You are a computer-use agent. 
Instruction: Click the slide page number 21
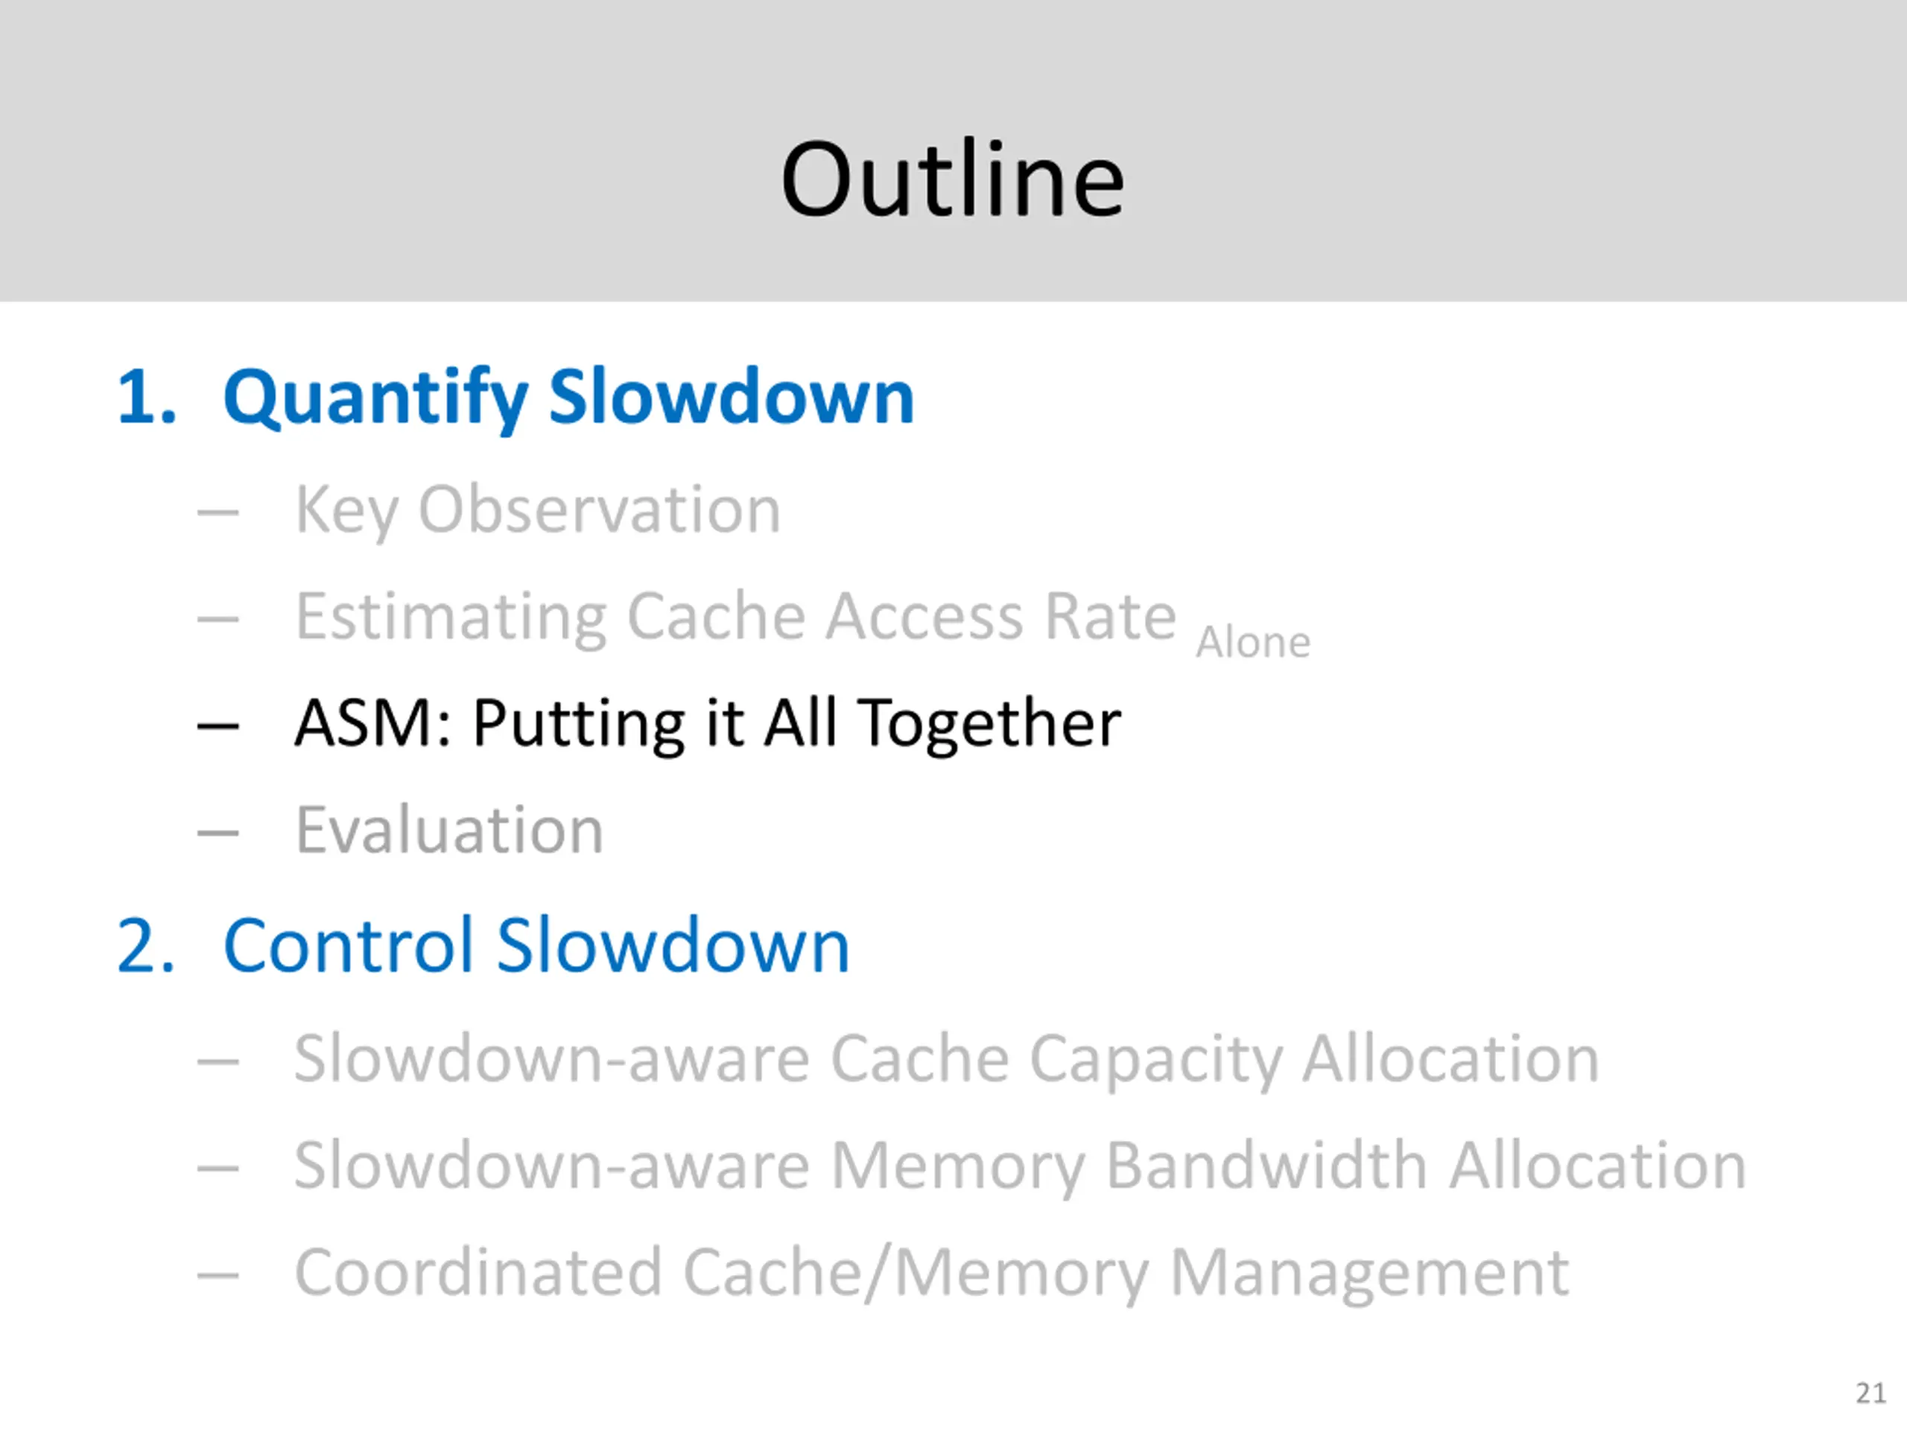[1870, 1393]
